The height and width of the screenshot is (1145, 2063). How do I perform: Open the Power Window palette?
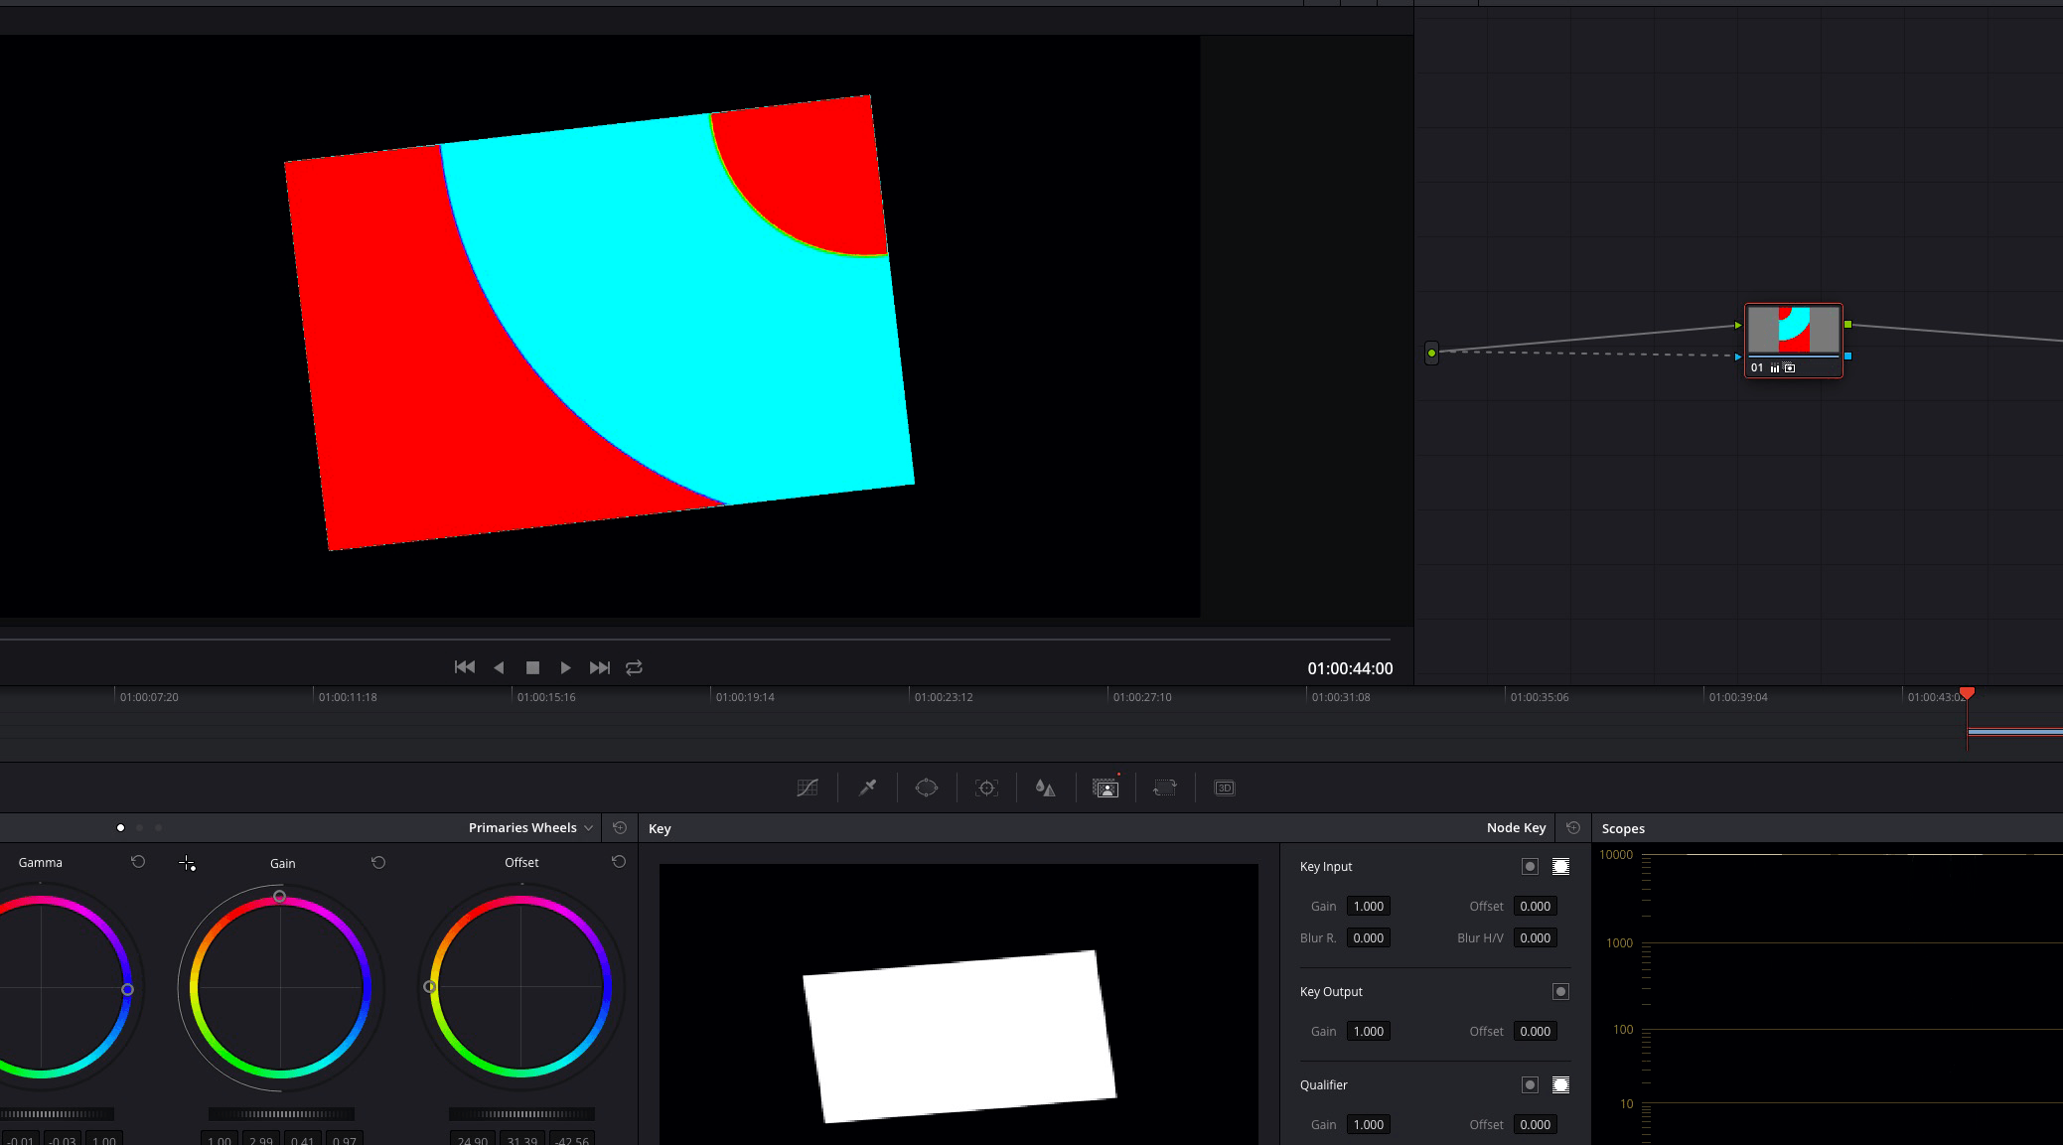(x=927, y=787)
